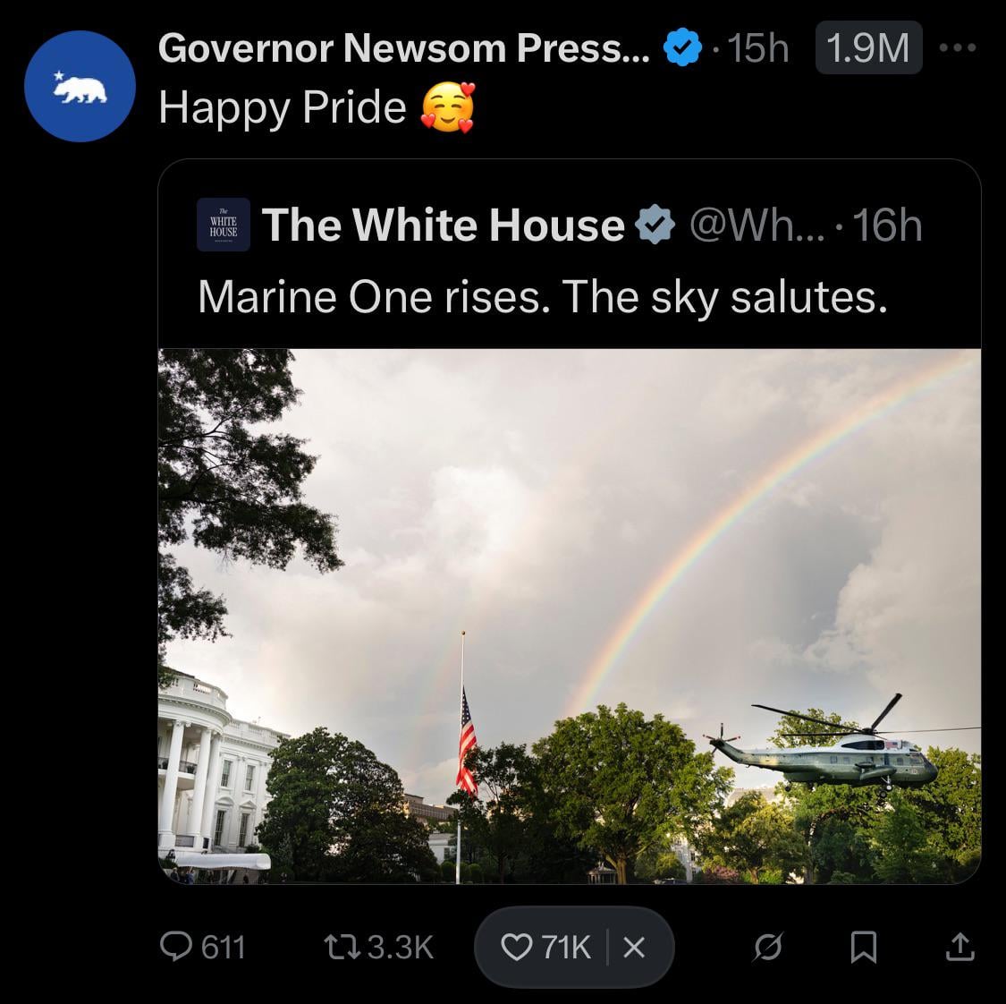Open The White House avatar in quoted tweet

click(x=223, y=225)
